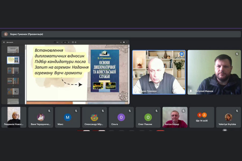Select the third slide thumbnail in sidebar
Screen dimensions: 242x161
(13, 70)
